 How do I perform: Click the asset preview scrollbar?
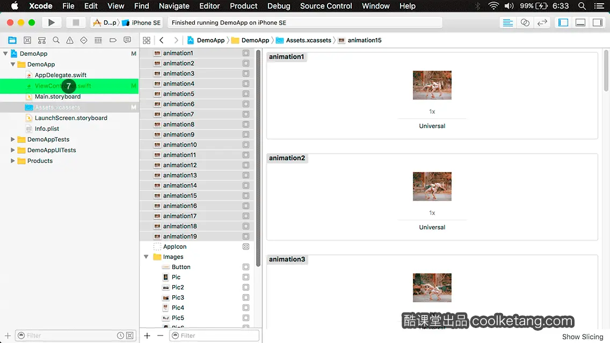[x=606, y=71]
